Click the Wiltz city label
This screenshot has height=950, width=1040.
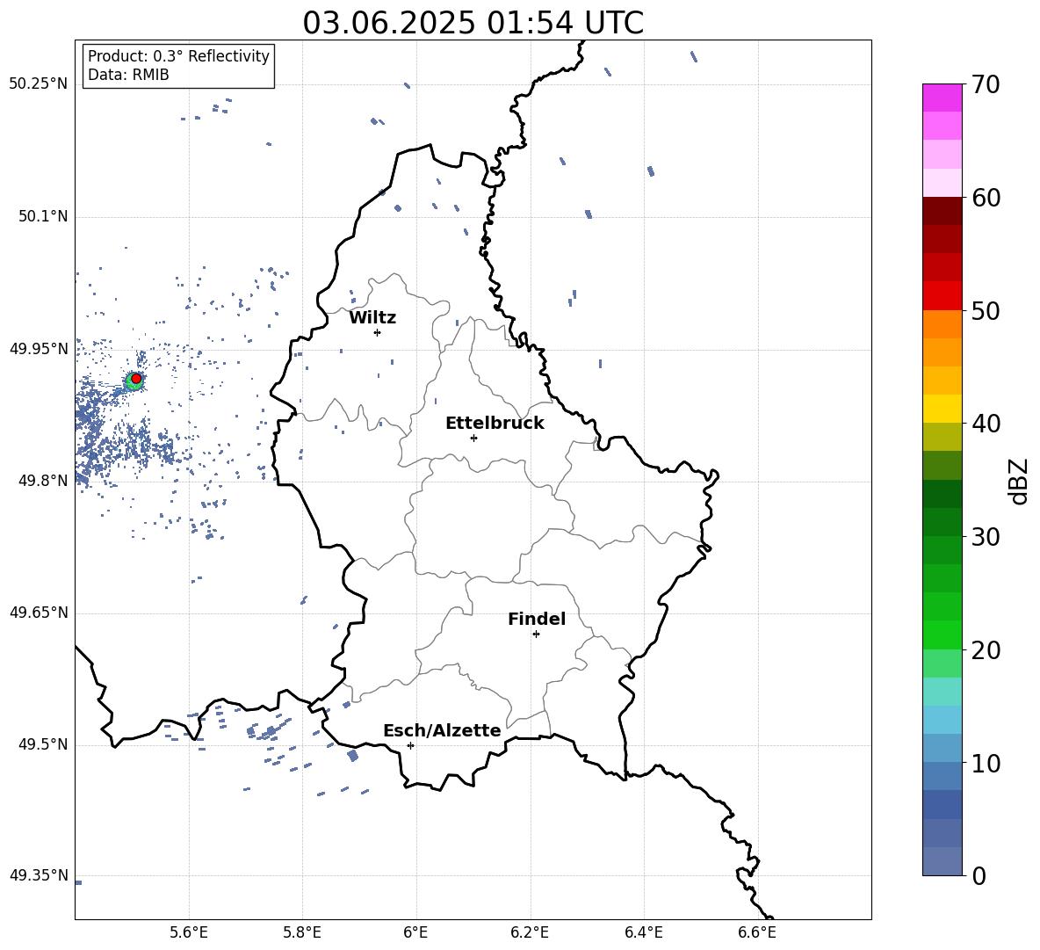click(372, 318)
